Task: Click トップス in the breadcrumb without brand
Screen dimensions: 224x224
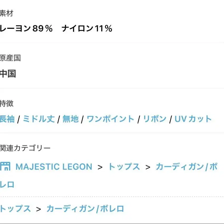Action: point(15,209)
